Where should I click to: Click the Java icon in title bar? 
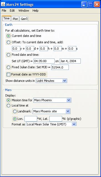3,4
